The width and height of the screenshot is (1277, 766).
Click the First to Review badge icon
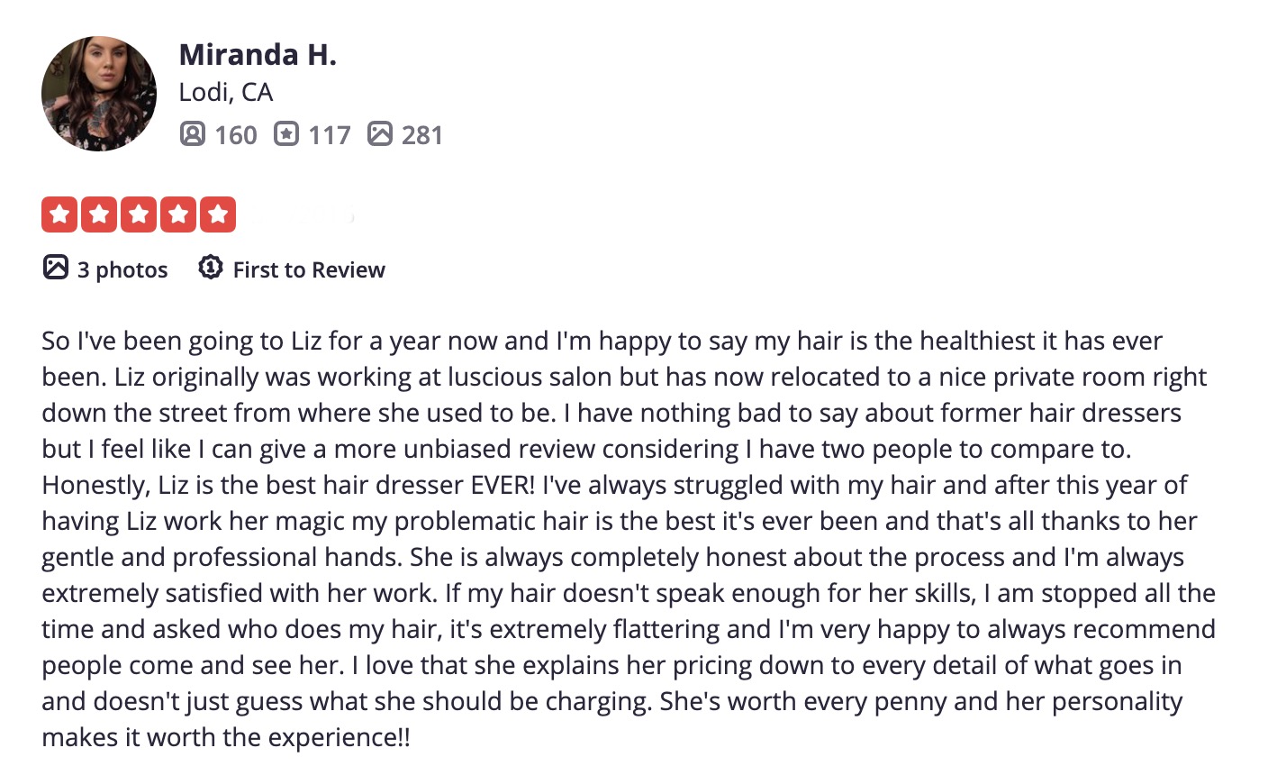[211, 268]
